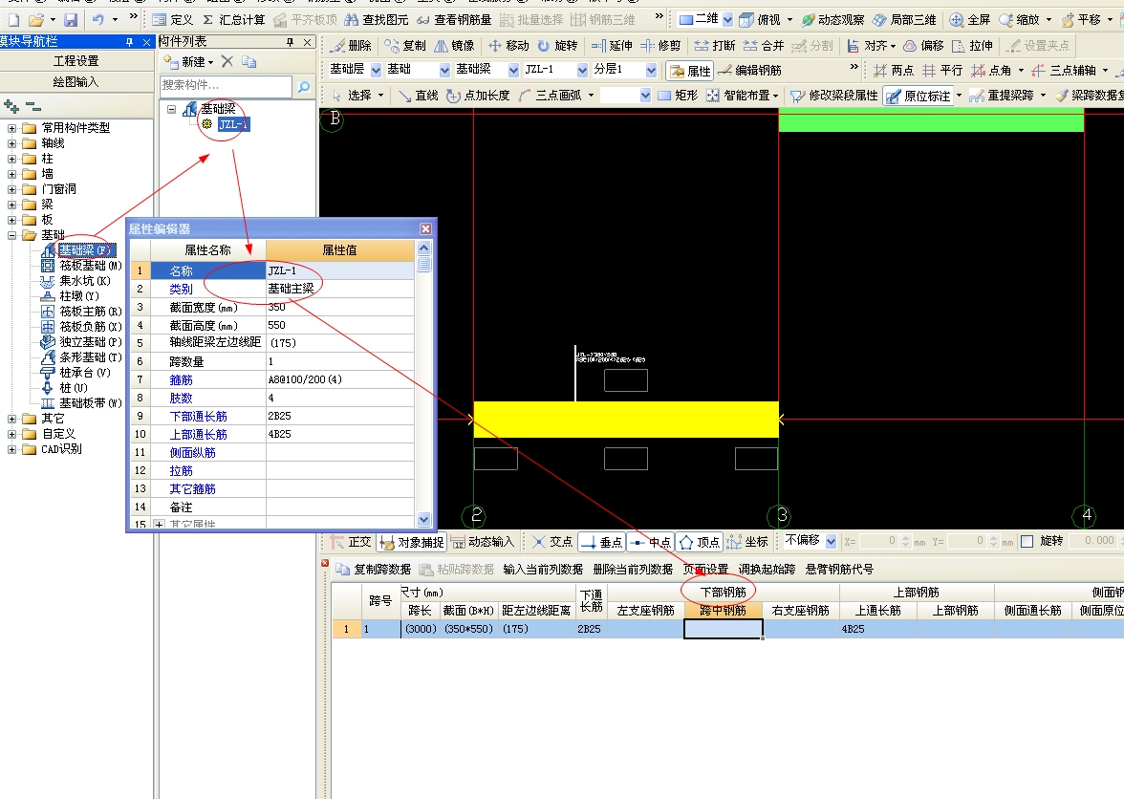This screenshot has height=799, width=1124.
Task: Collapse the 基础 tree node
Action: click(11, 235)
